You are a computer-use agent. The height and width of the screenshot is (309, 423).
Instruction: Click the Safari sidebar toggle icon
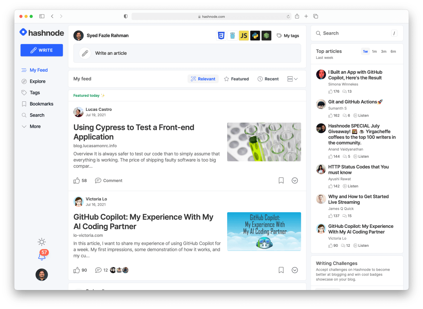pyautogui.click(x=42, y=16)
